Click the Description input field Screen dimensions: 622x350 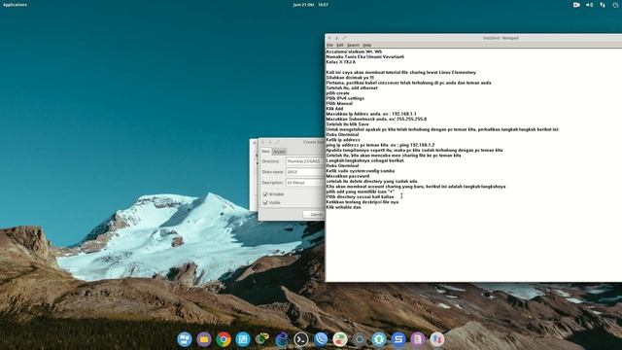point(305,183)
